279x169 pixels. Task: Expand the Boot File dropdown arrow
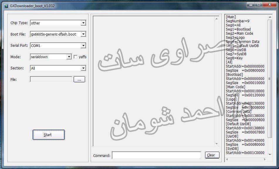(x=83, y=34)
